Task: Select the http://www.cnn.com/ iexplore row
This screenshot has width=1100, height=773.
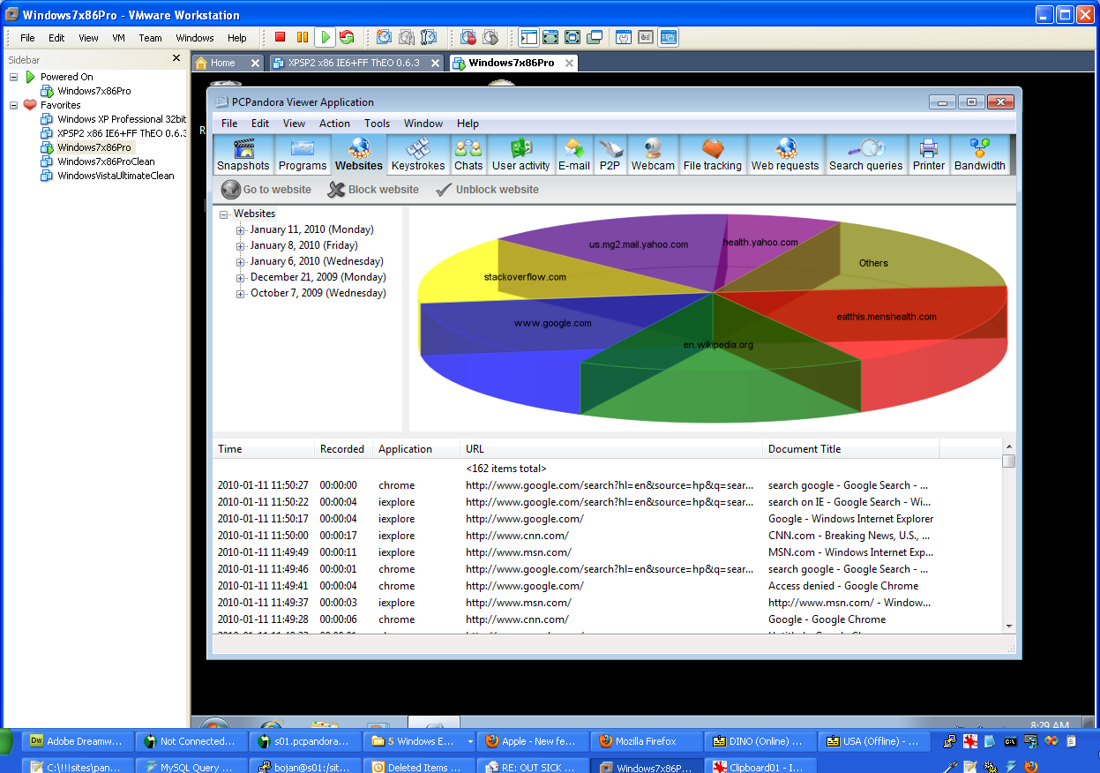Action: click(607, 536)
